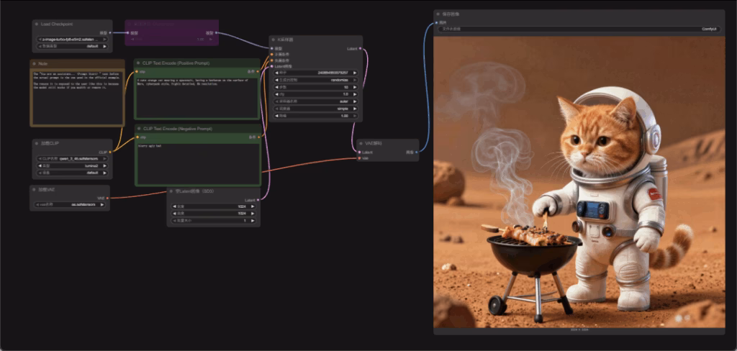Click the image input socket on the save image node
Image resolution: width=737 pixels, height=351 pixels.
coord(437,23)
